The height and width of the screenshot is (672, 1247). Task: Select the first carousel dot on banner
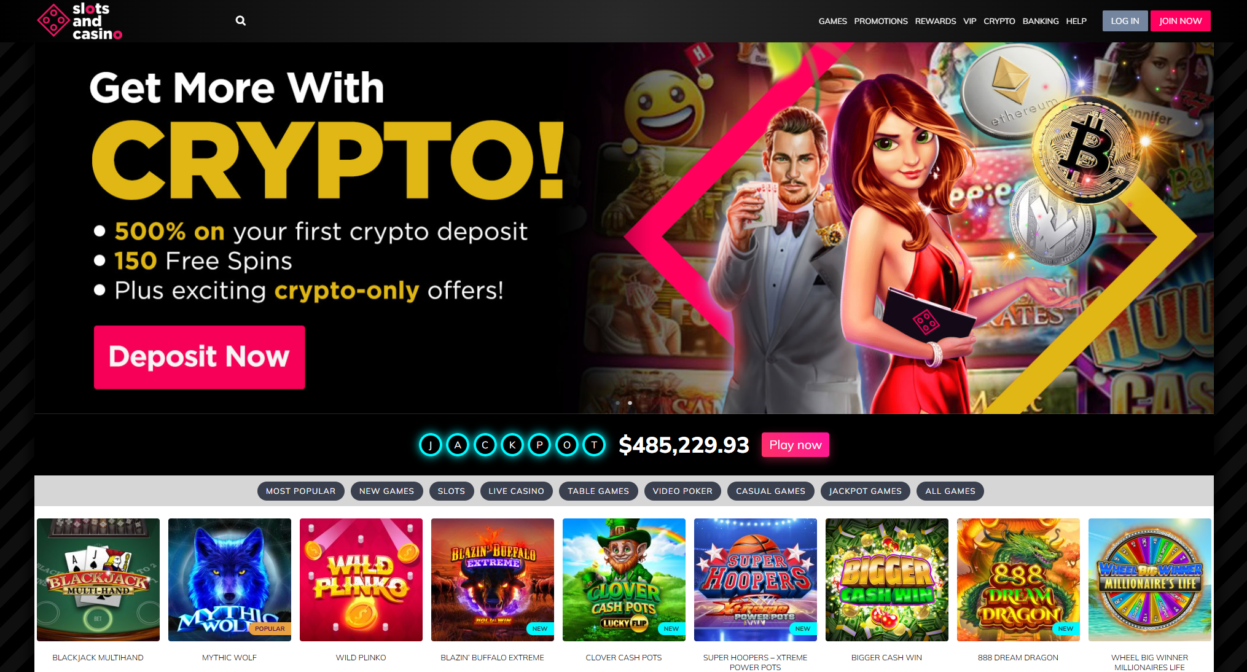point(617,403)
